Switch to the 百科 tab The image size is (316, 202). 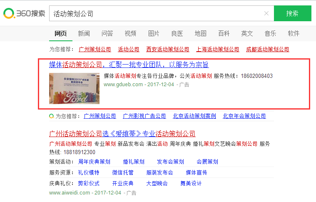pos(224,33)
